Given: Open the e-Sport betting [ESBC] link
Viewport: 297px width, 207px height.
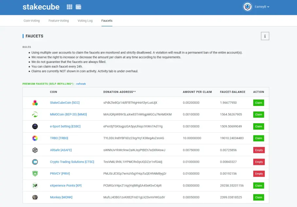Looking at the screenshot, I should [x=65, y=126].
